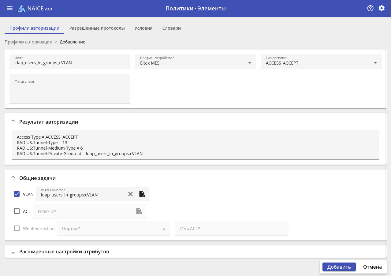391x276 pixels.
Task: Click into the Описание text area
Action: click(x=70, y=92)
